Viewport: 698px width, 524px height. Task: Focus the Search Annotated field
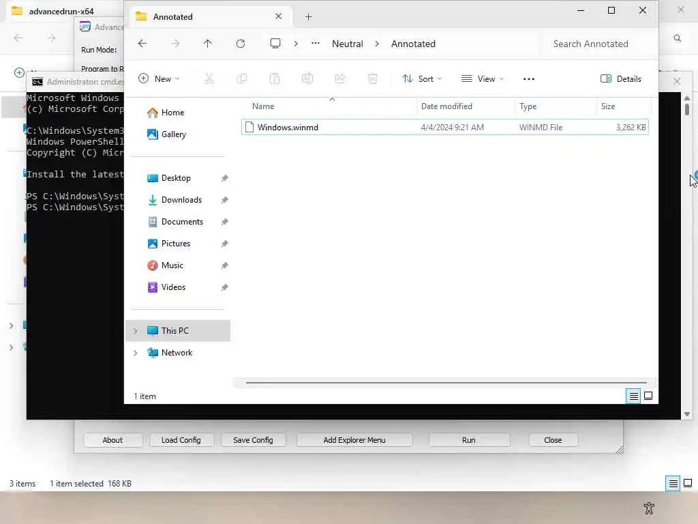(596, 44)
